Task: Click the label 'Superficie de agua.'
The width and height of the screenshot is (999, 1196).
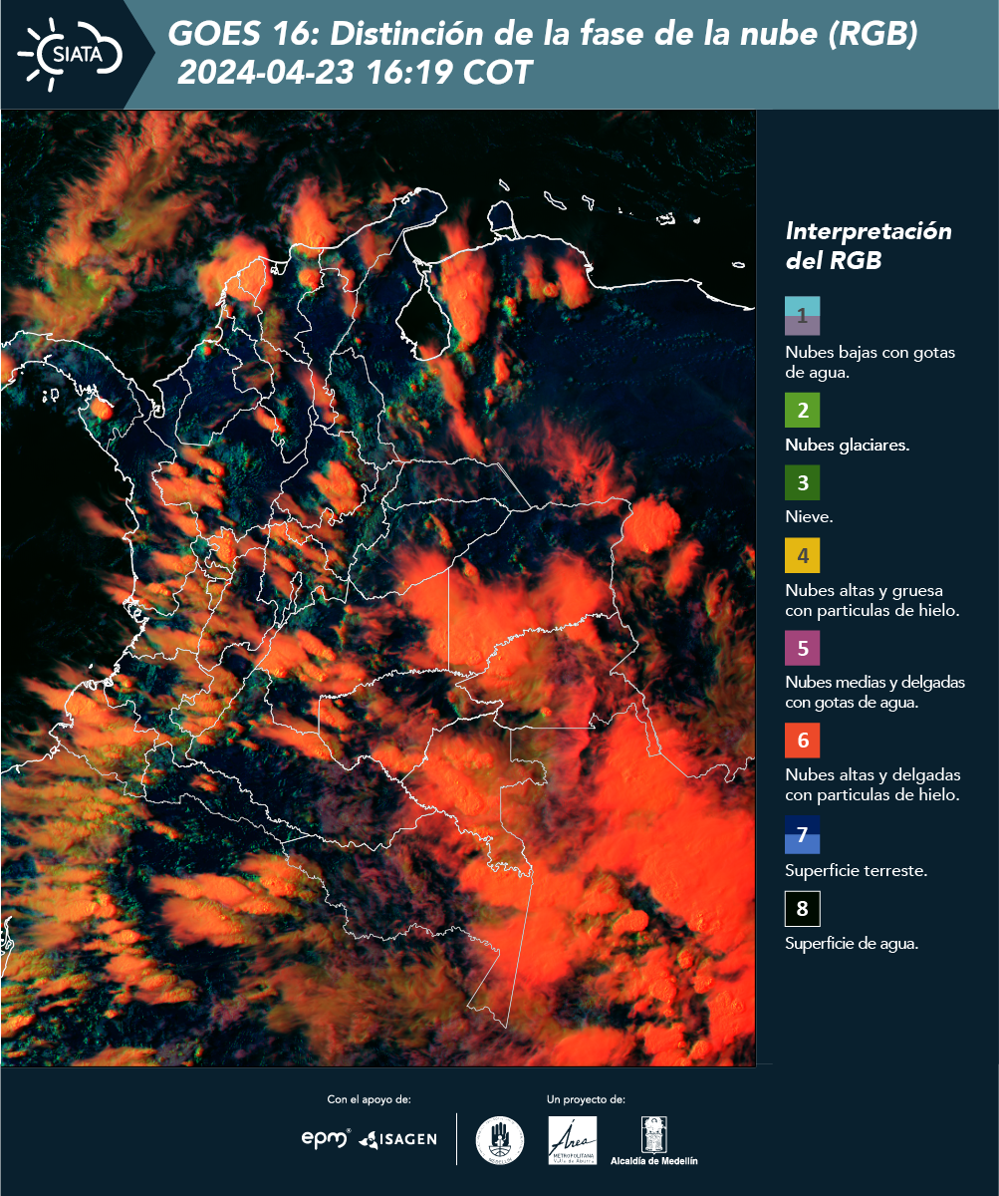Action: point(852,943)
